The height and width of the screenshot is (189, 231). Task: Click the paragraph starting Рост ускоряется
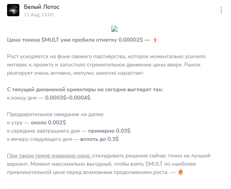[x=106, y=65]
